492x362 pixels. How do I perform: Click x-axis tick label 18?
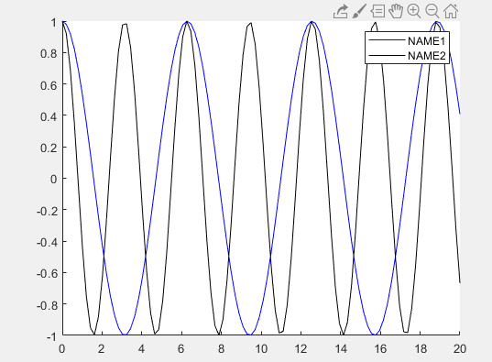click(421, 349)
